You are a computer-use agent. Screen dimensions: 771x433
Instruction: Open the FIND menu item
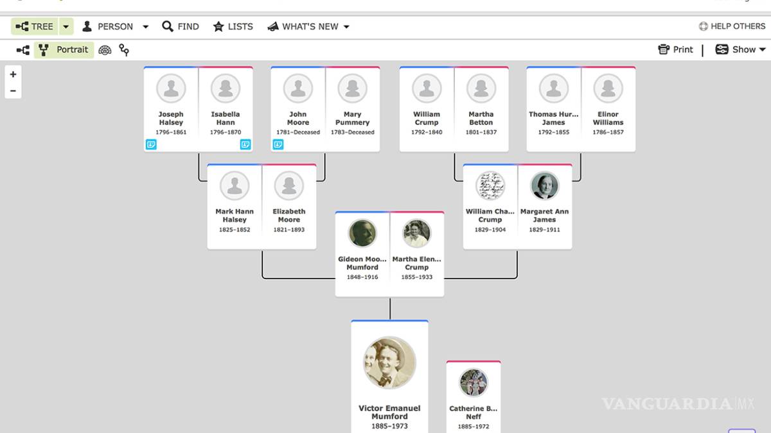[181, 26]
